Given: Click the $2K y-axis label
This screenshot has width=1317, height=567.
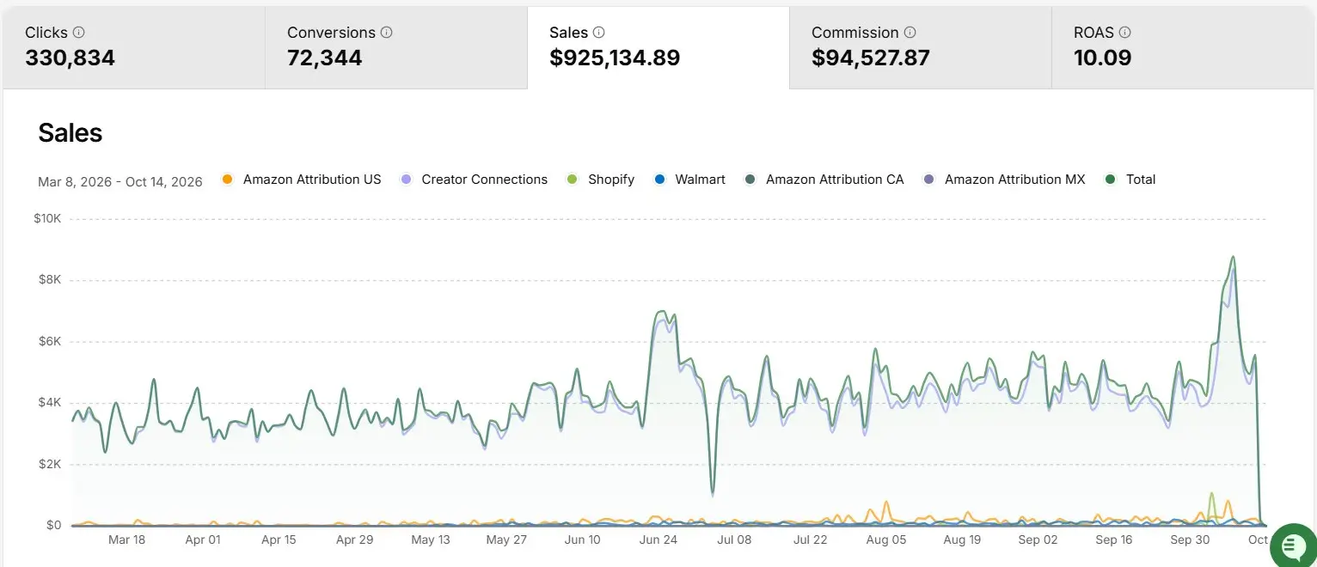Looking at the screenshot, I should (x=50, y=464).
